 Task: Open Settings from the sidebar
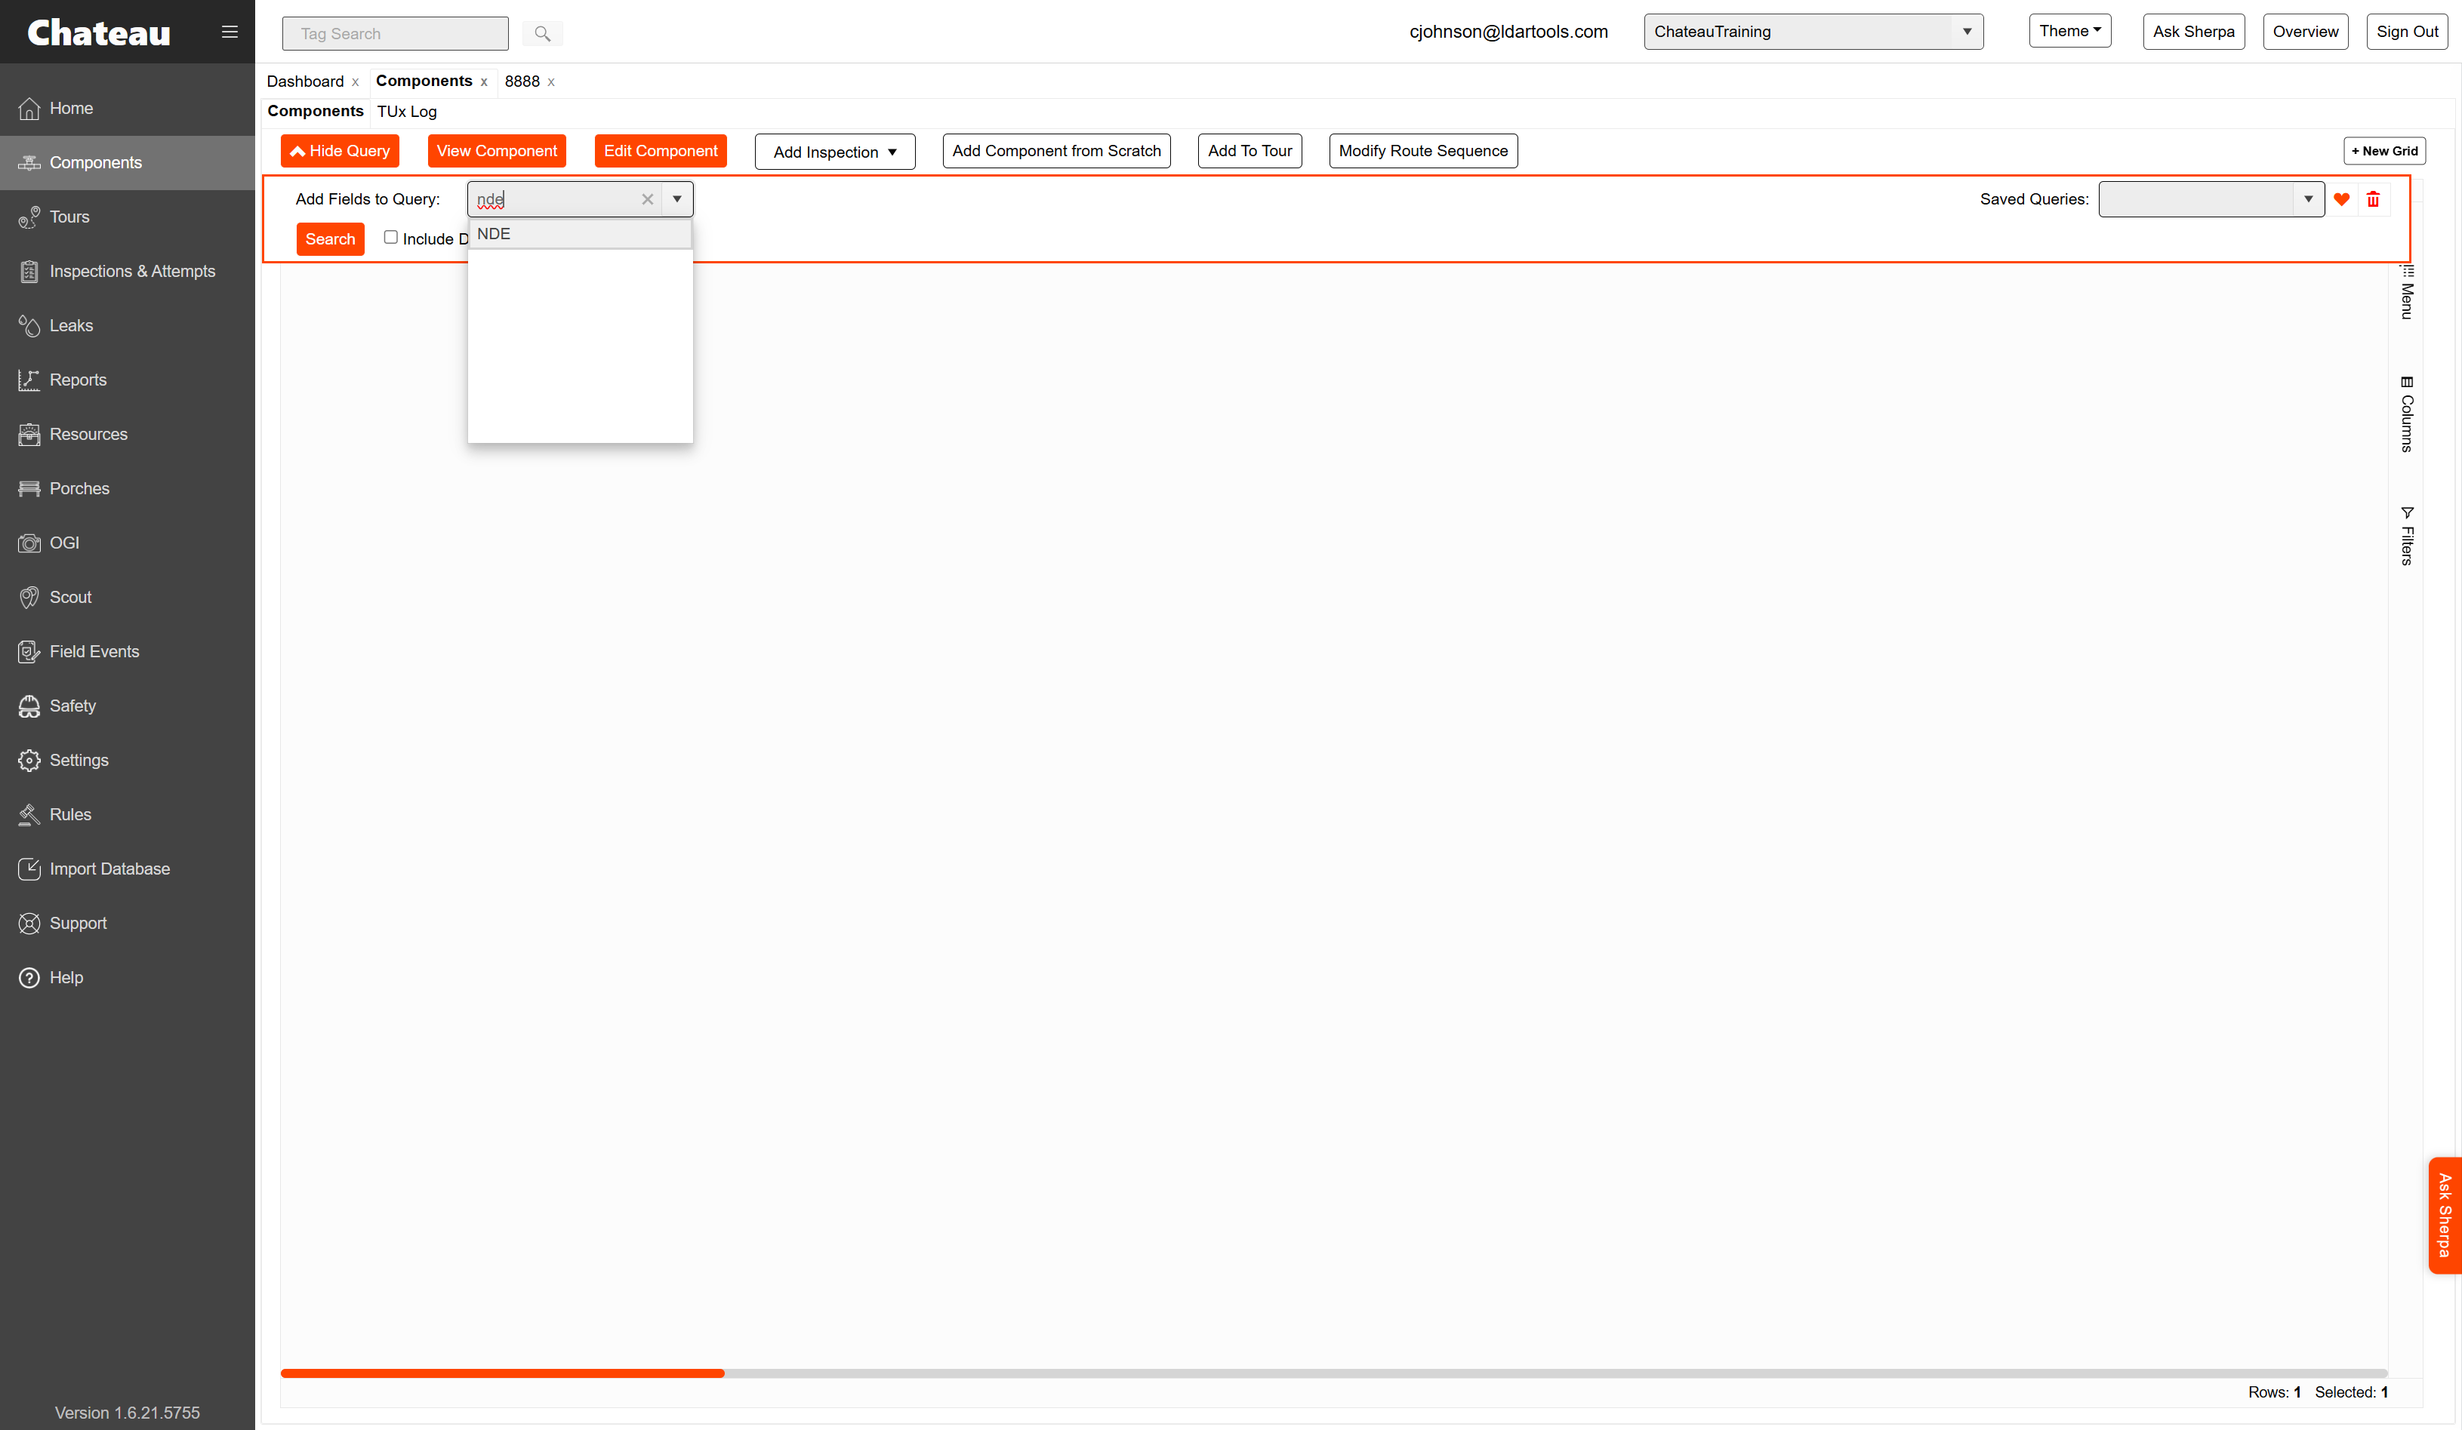(x=127, y=760)
